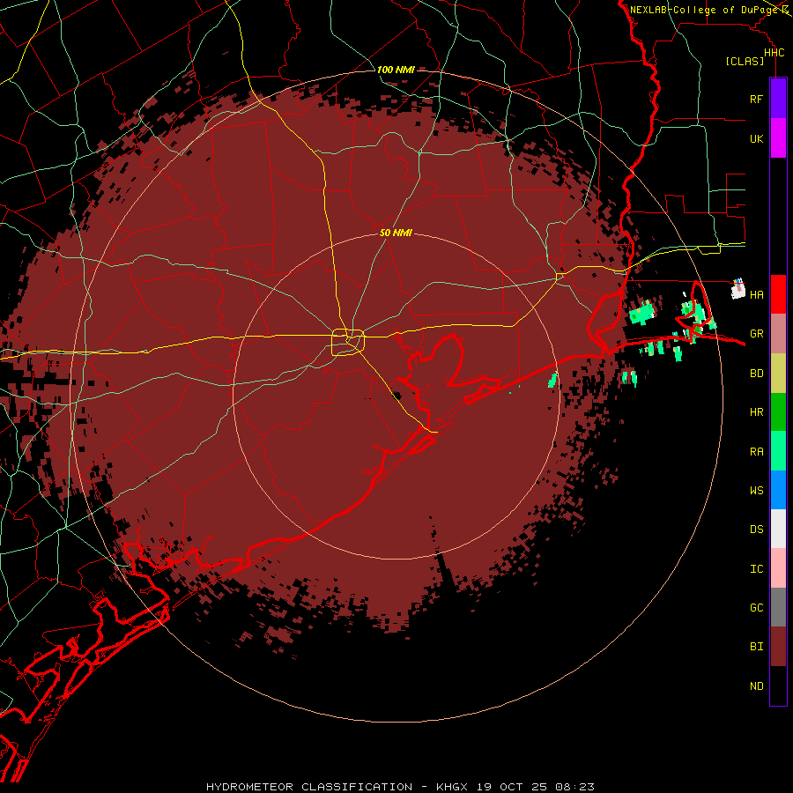Viewport: 793px width, 793px height.
Task: Click the GC legend label
Action: (756, 607)
